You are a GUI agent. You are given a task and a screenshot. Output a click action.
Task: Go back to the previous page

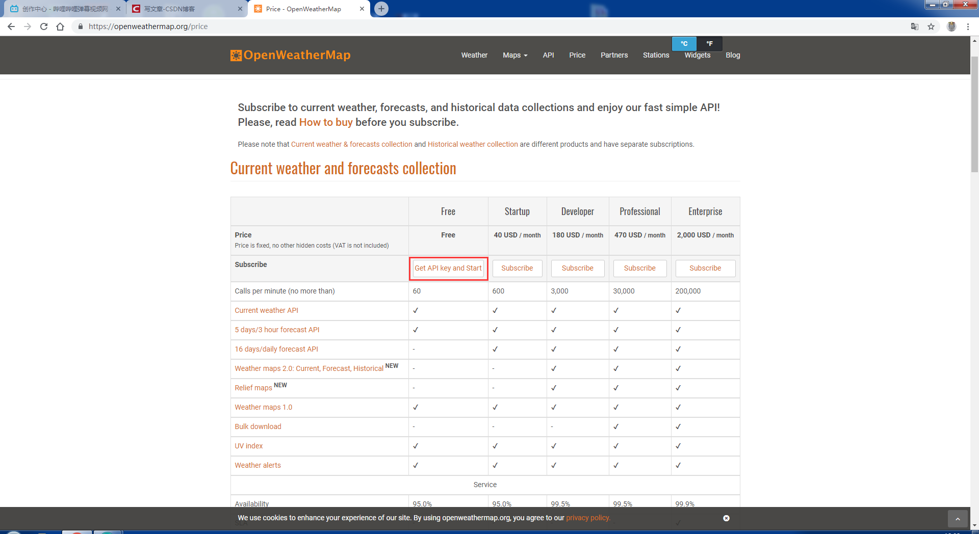11,26
